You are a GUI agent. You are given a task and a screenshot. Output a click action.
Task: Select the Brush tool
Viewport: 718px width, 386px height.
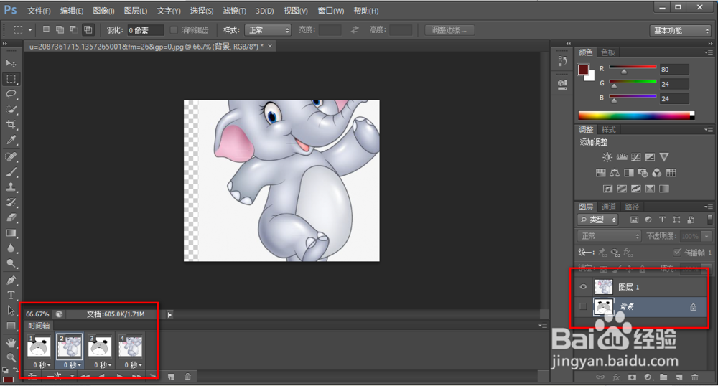11,172
